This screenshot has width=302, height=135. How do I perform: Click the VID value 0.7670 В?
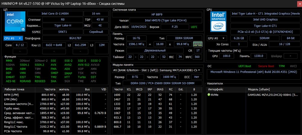[100, 113]
